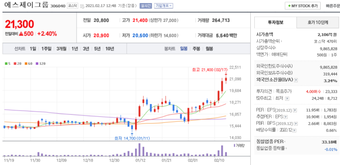Image resolution: width=340 pixels, height=165 pixels.
Task: Click the purple 120-day moving average legend marker
Action: (37, 64)
